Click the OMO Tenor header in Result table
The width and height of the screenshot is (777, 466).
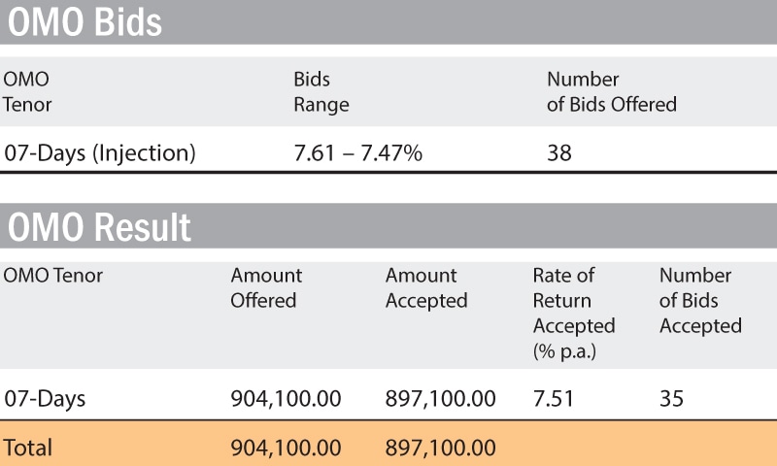[x=52, y=276]
